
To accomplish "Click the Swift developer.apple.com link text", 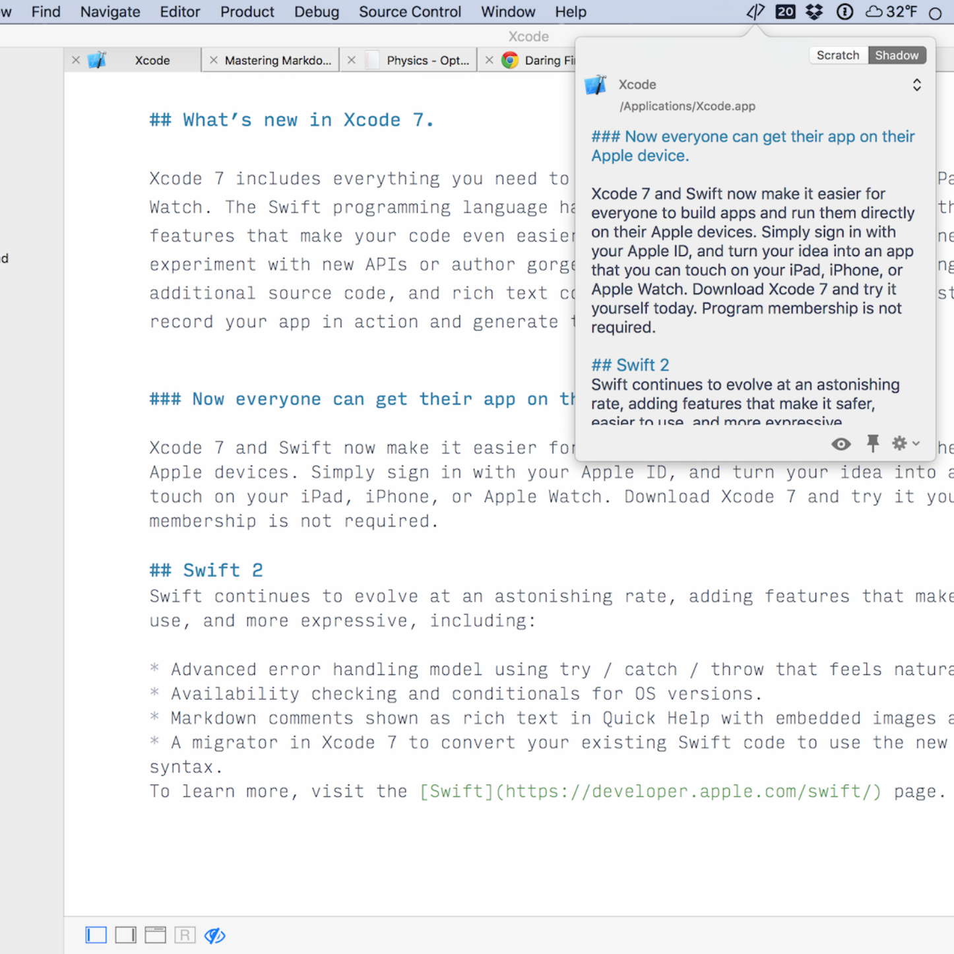I will tap(651, 791).
